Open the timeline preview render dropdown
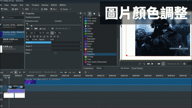The image size is (192, 108). click(89, 72)
